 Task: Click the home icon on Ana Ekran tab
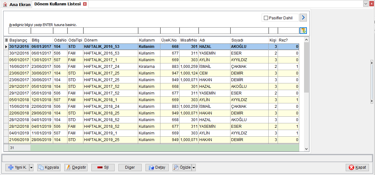[x=5, y=4]
